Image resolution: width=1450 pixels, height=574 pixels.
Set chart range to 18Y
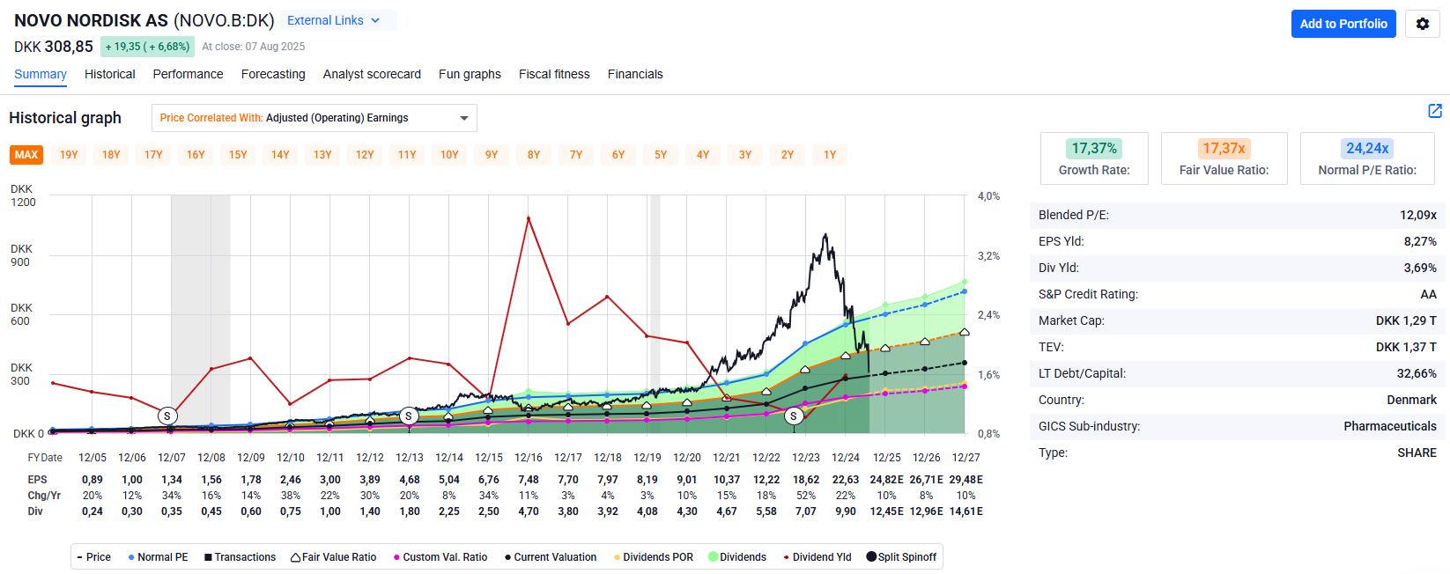[111, 155]
